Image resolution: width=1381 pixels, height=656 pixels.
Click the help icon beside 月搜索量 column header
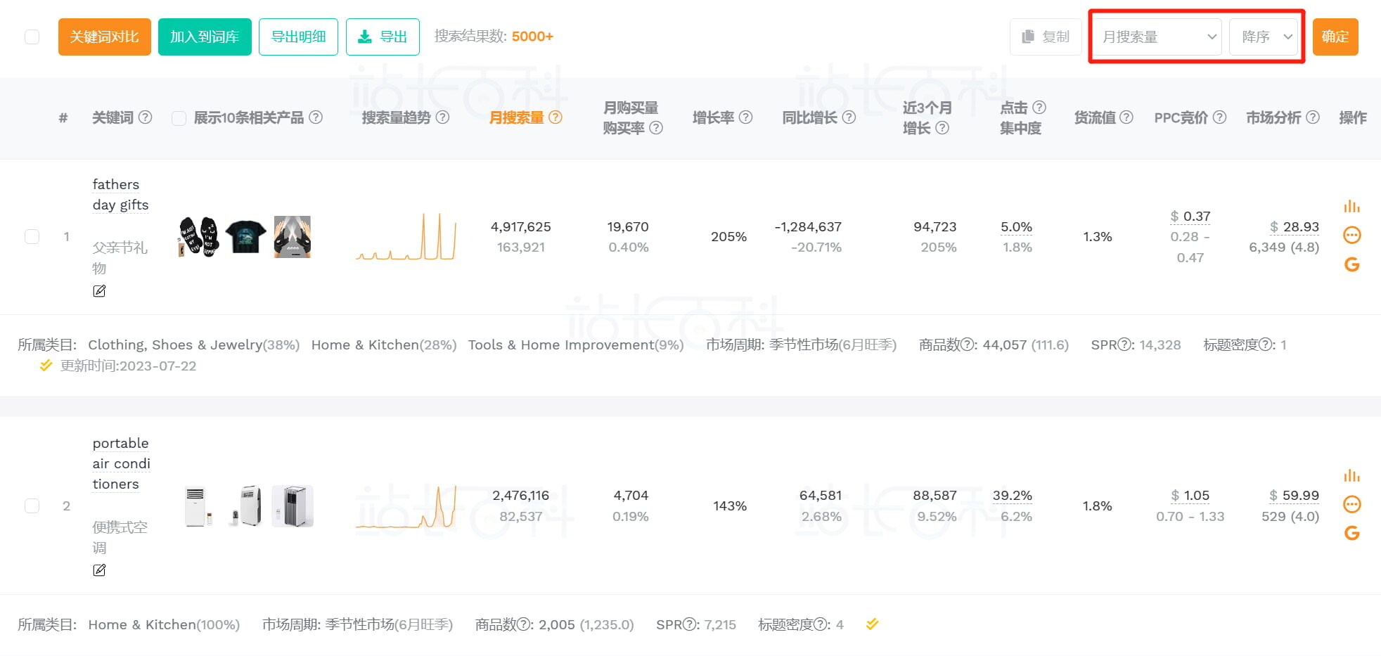coord(555,117)
